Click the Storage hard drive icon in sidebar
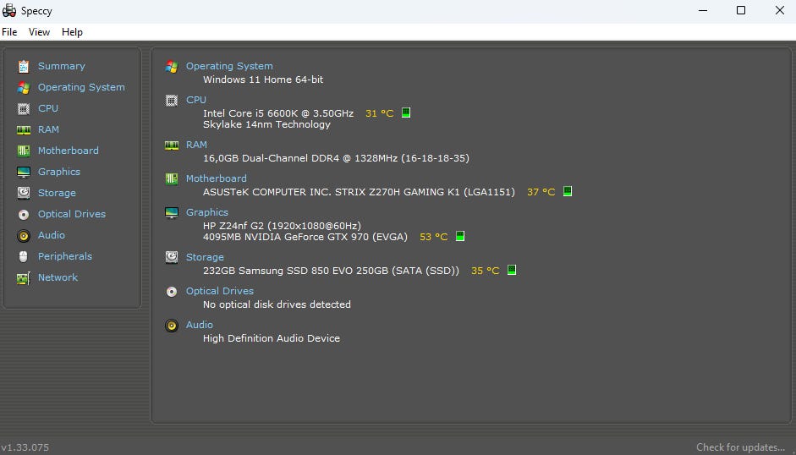 click(24, 193)
